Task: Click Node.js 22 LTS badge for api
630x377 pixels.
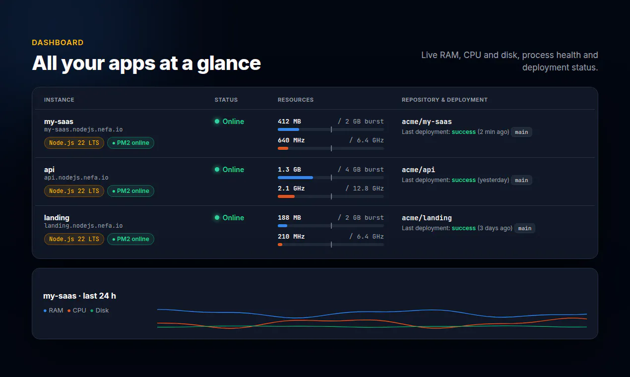Action: 74,191
